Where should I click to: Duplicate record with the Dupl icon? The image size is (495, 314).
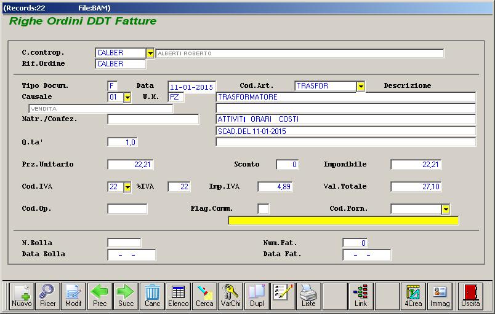point(257,296)
